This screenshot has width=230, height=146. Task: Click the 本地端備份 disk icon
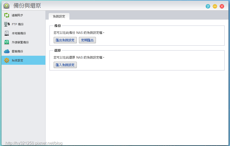click(x=7, y=33)
